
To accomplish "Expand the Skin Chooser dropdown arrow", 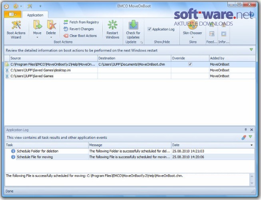I will pos(193,37).
